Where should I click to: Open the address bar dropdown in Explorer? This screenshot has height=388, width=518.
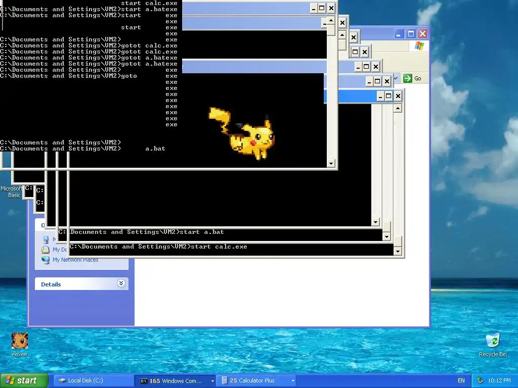point(397,78)
